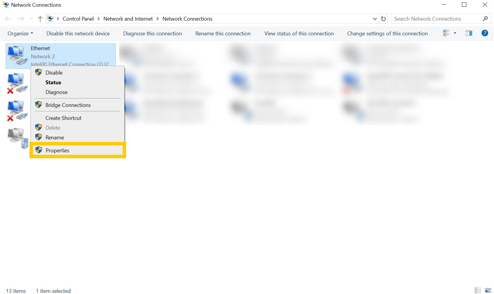
Task: Select the grey adapter with server icon
Action: pos(18,138)
